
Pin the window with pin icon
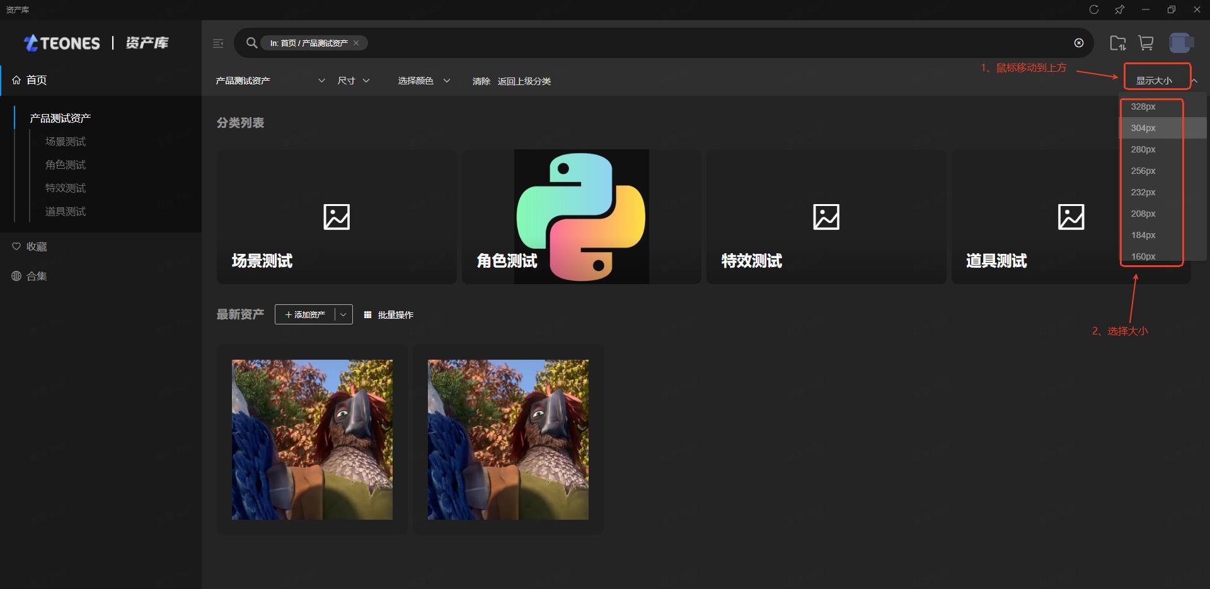click(1119, 9)
